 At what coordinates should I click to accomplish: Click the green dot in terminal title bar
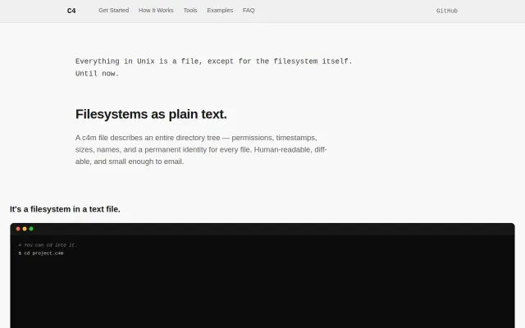point(31,229)
